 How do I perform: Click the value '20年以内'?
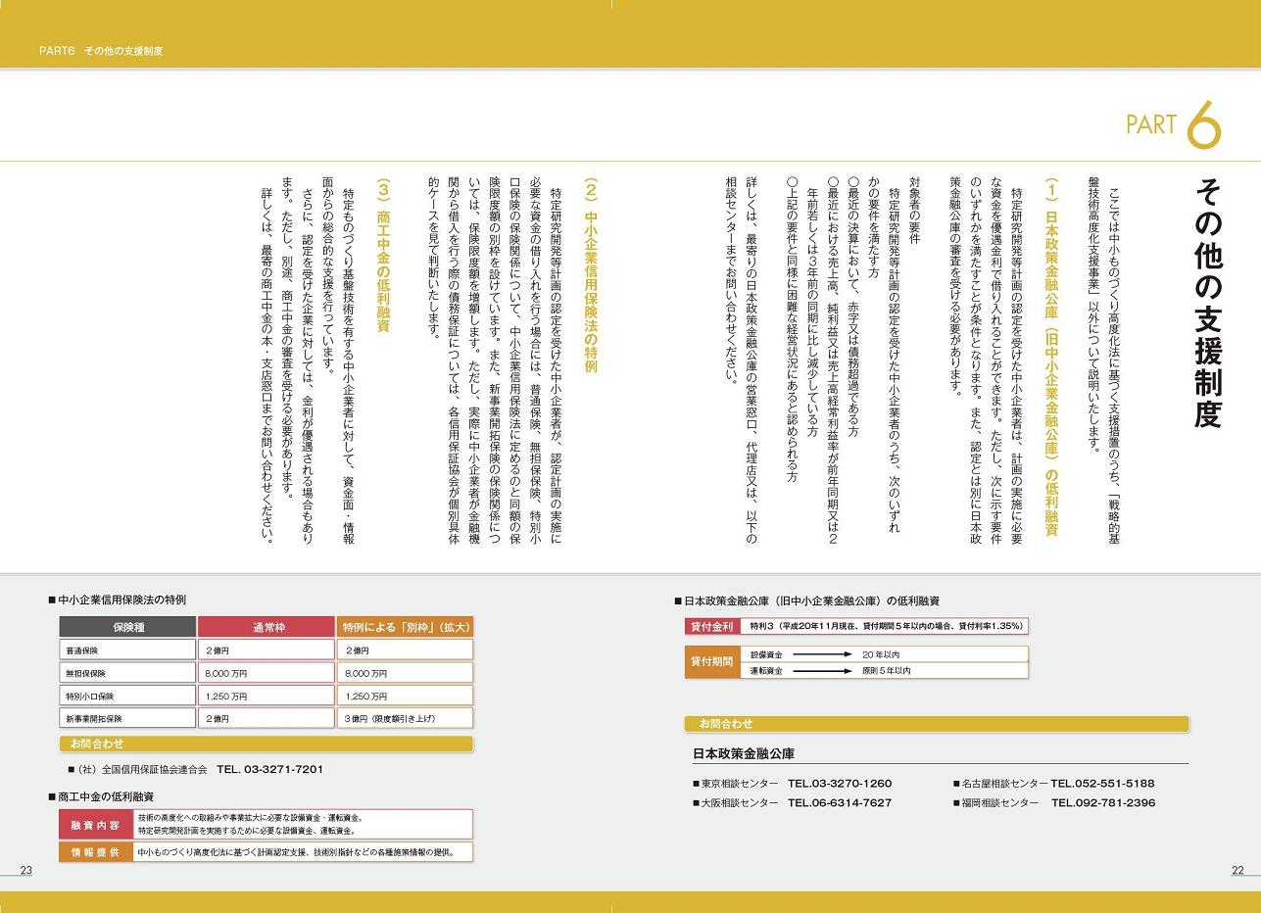tap(881, 654)
